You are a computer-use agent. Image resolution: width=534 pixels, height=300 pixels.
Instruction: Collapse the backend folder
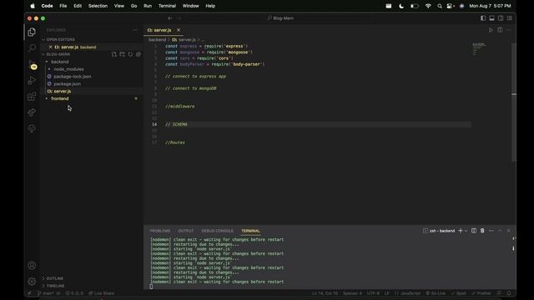click(x=59, y=62)
